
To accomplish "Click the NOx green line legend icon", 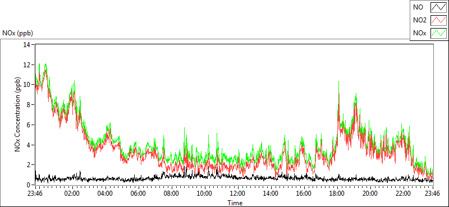I will coord(438,33).
